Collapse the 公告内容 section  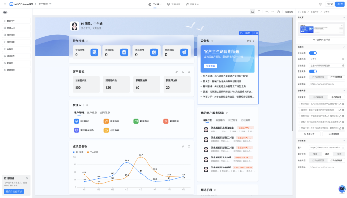(344, 91)
